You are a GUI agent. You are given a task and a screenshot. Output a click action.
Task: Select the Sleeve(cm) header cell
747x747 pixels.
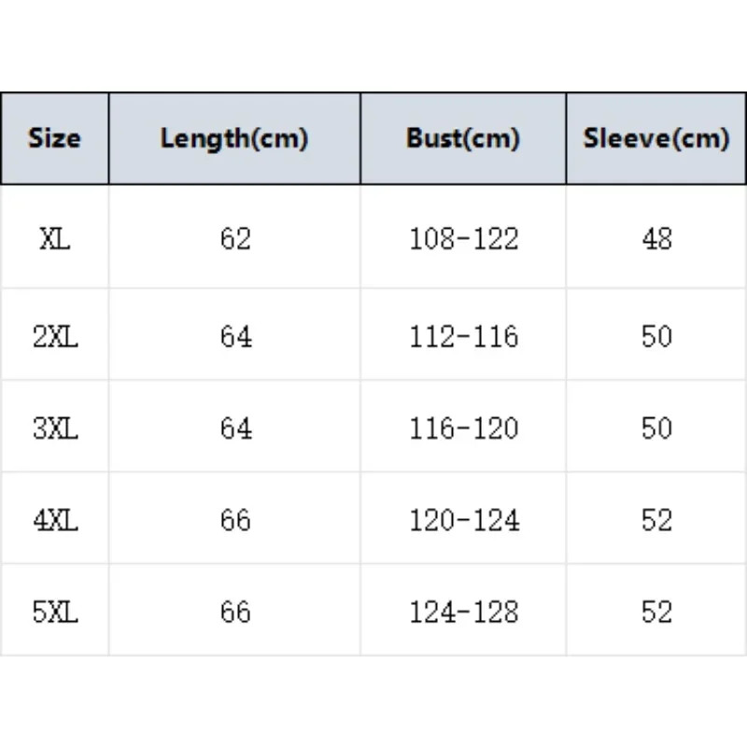[656, 139]
